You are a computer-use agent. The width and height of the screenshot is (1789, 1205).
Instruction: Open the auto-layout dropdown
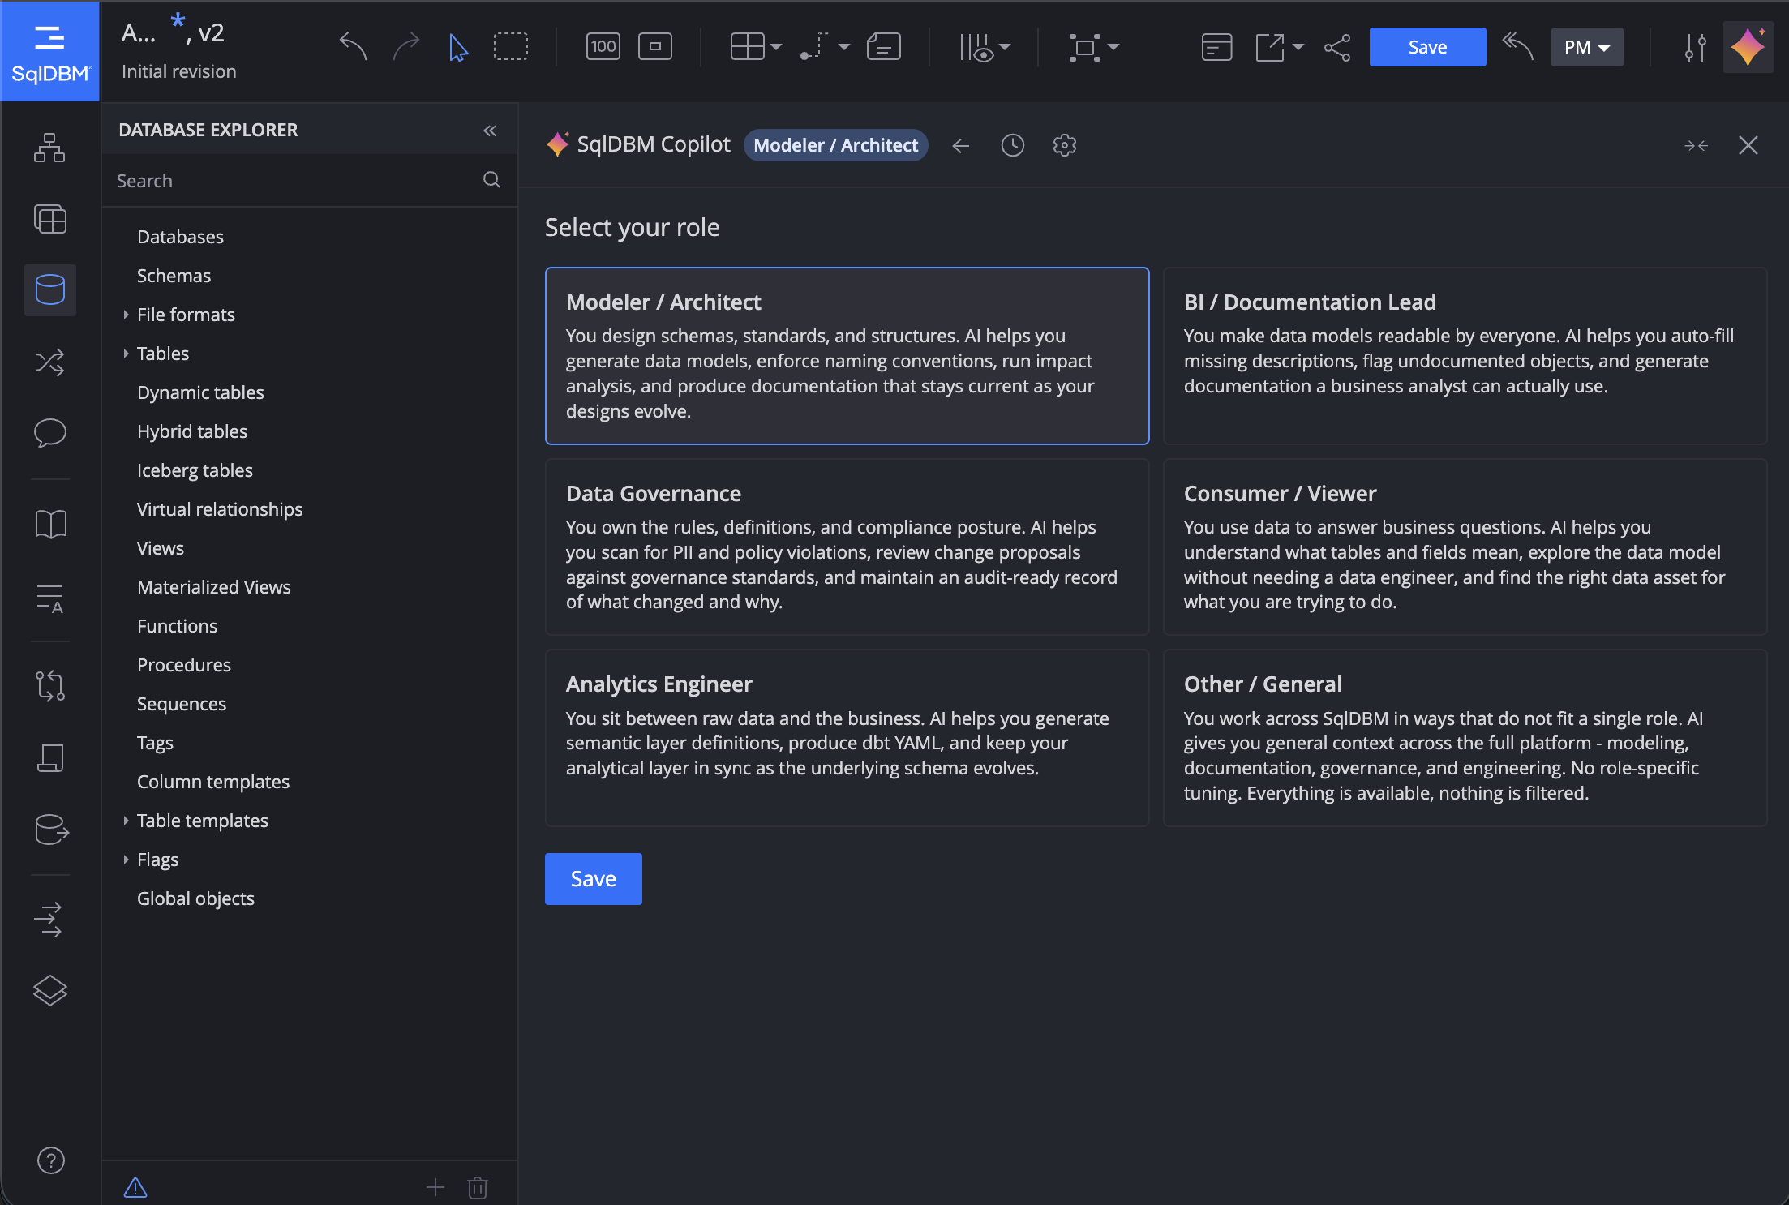(1094, 47)
